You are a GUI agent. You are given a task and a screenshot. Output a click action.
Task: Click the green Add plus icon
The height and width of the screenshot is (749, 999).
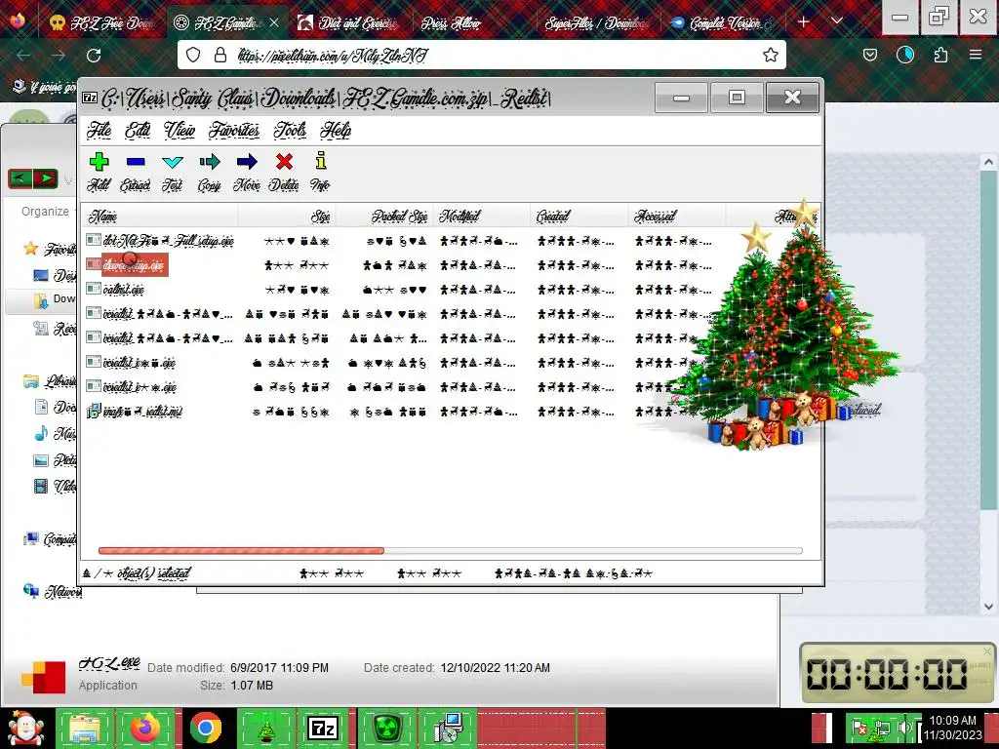[x=99, y=162]
